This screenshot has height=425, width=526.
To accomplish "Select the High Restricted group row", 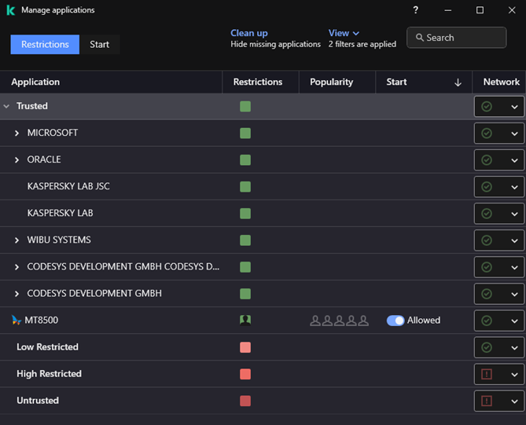I will click(x=263, y=374).
